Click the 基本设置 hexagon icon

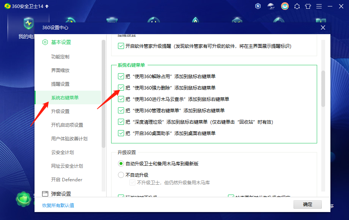pos(45,42)
